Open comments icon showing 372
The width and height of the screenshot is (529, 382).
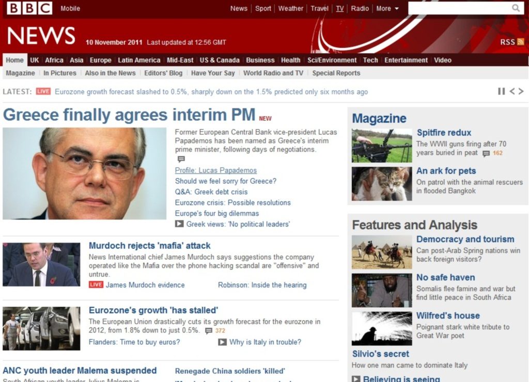209,331
